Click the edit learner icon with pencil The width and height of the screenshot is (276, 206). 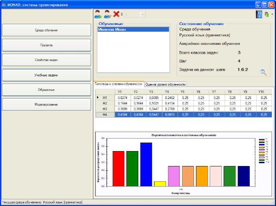click(x=107, y=14)
